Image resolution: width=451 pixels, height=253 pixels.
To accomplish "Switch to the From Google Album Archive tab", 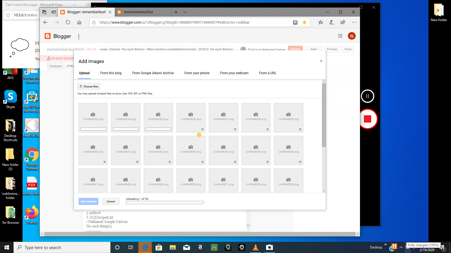I will tap(153, 73).
